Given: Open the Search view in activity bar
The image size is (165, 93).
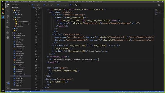Looking at the screenshot, I should coord(8,11).
